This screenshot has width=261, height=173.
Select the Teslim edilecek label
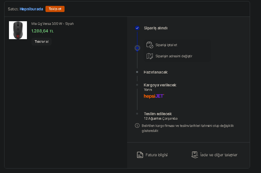tap(158, 114)
